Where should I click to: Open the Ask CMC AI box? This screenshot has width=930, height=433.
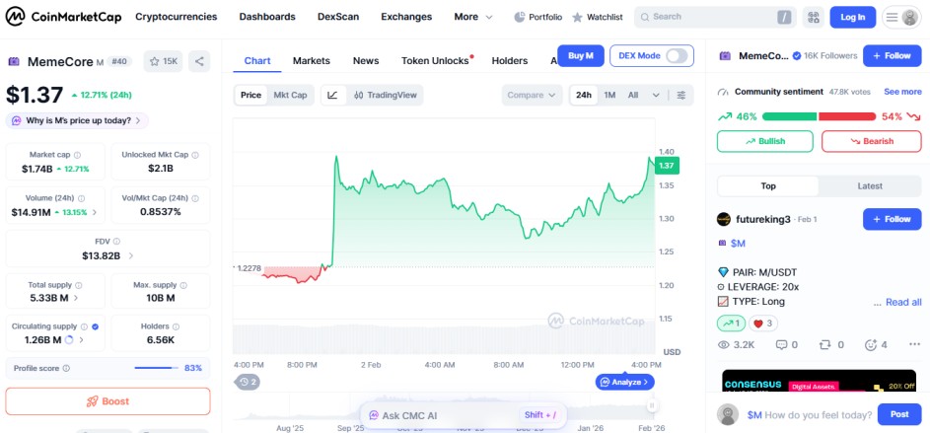(x=463, y=415)
